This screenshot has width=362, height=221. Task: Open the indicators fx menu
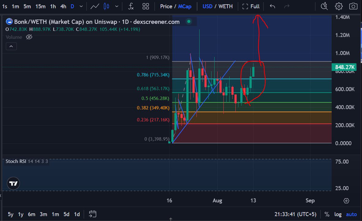(131, 6)
